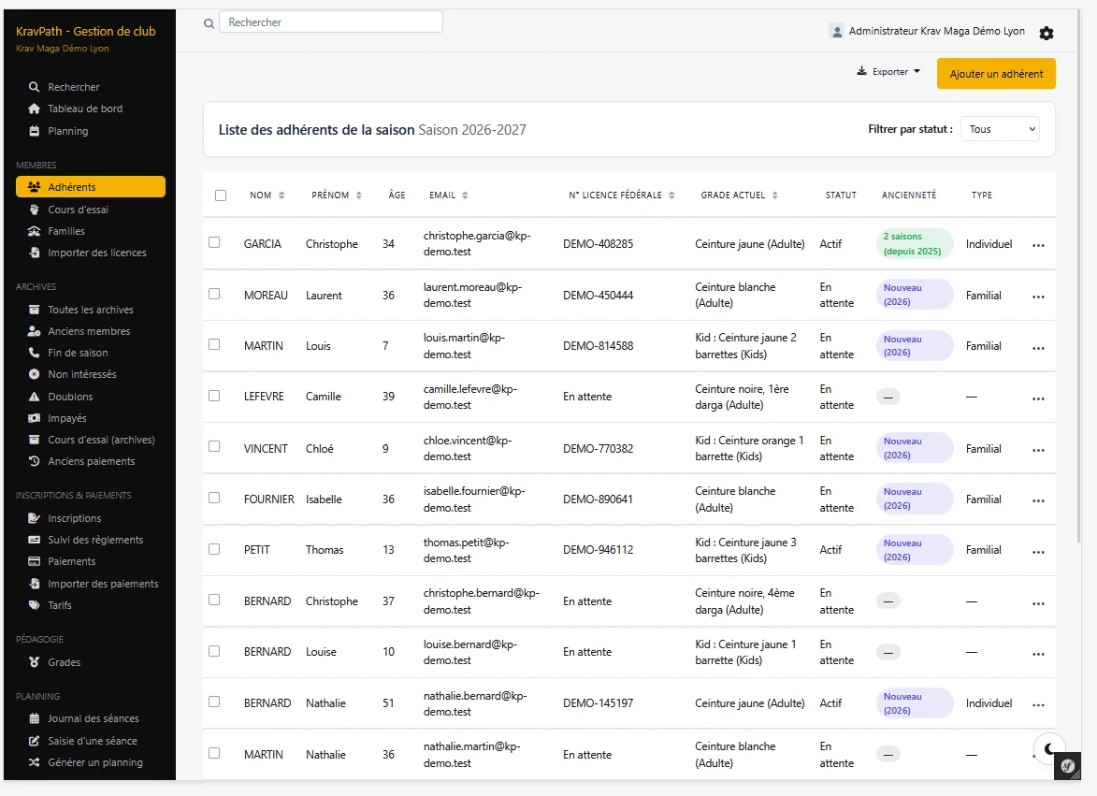Expand the Exporter dropdown
The width and height of the screenshot is (1097, 796).
click(888, 71)
